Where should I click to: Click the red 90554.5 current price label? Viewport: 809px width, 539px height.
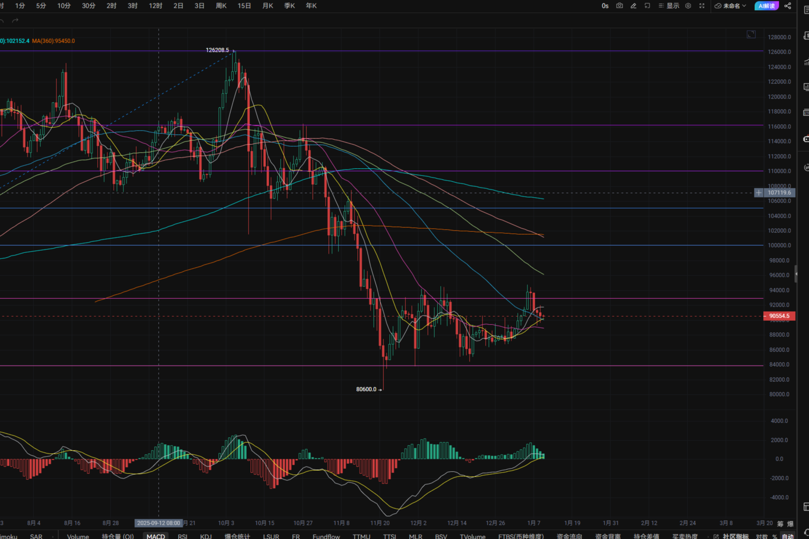pos(779,316)
